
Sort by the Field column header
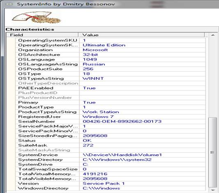(42, 35)
